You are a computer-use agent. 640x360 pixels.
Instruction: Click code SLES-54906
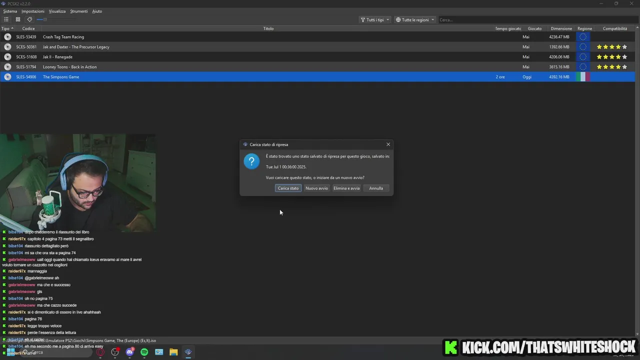26,77
